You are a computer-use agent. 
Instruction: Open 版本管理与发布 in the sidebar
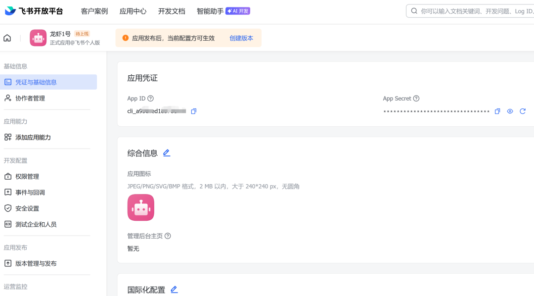(x=36, y=264)
